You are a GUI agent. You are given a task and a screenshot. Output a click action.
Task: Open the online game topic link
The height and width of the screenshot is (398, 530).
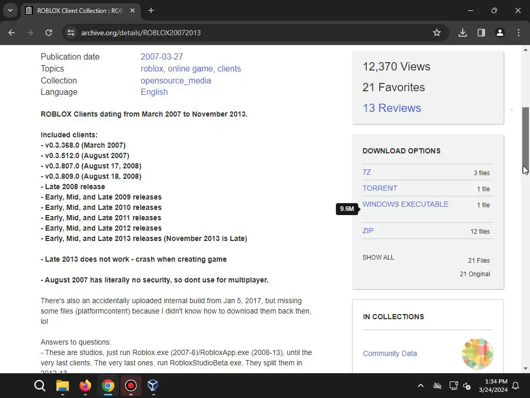click(x=190, y=68)
